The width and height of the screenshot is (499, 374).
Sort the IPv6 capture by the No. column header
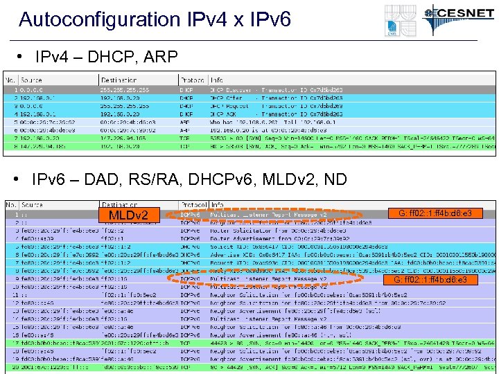tap(12, 205)
